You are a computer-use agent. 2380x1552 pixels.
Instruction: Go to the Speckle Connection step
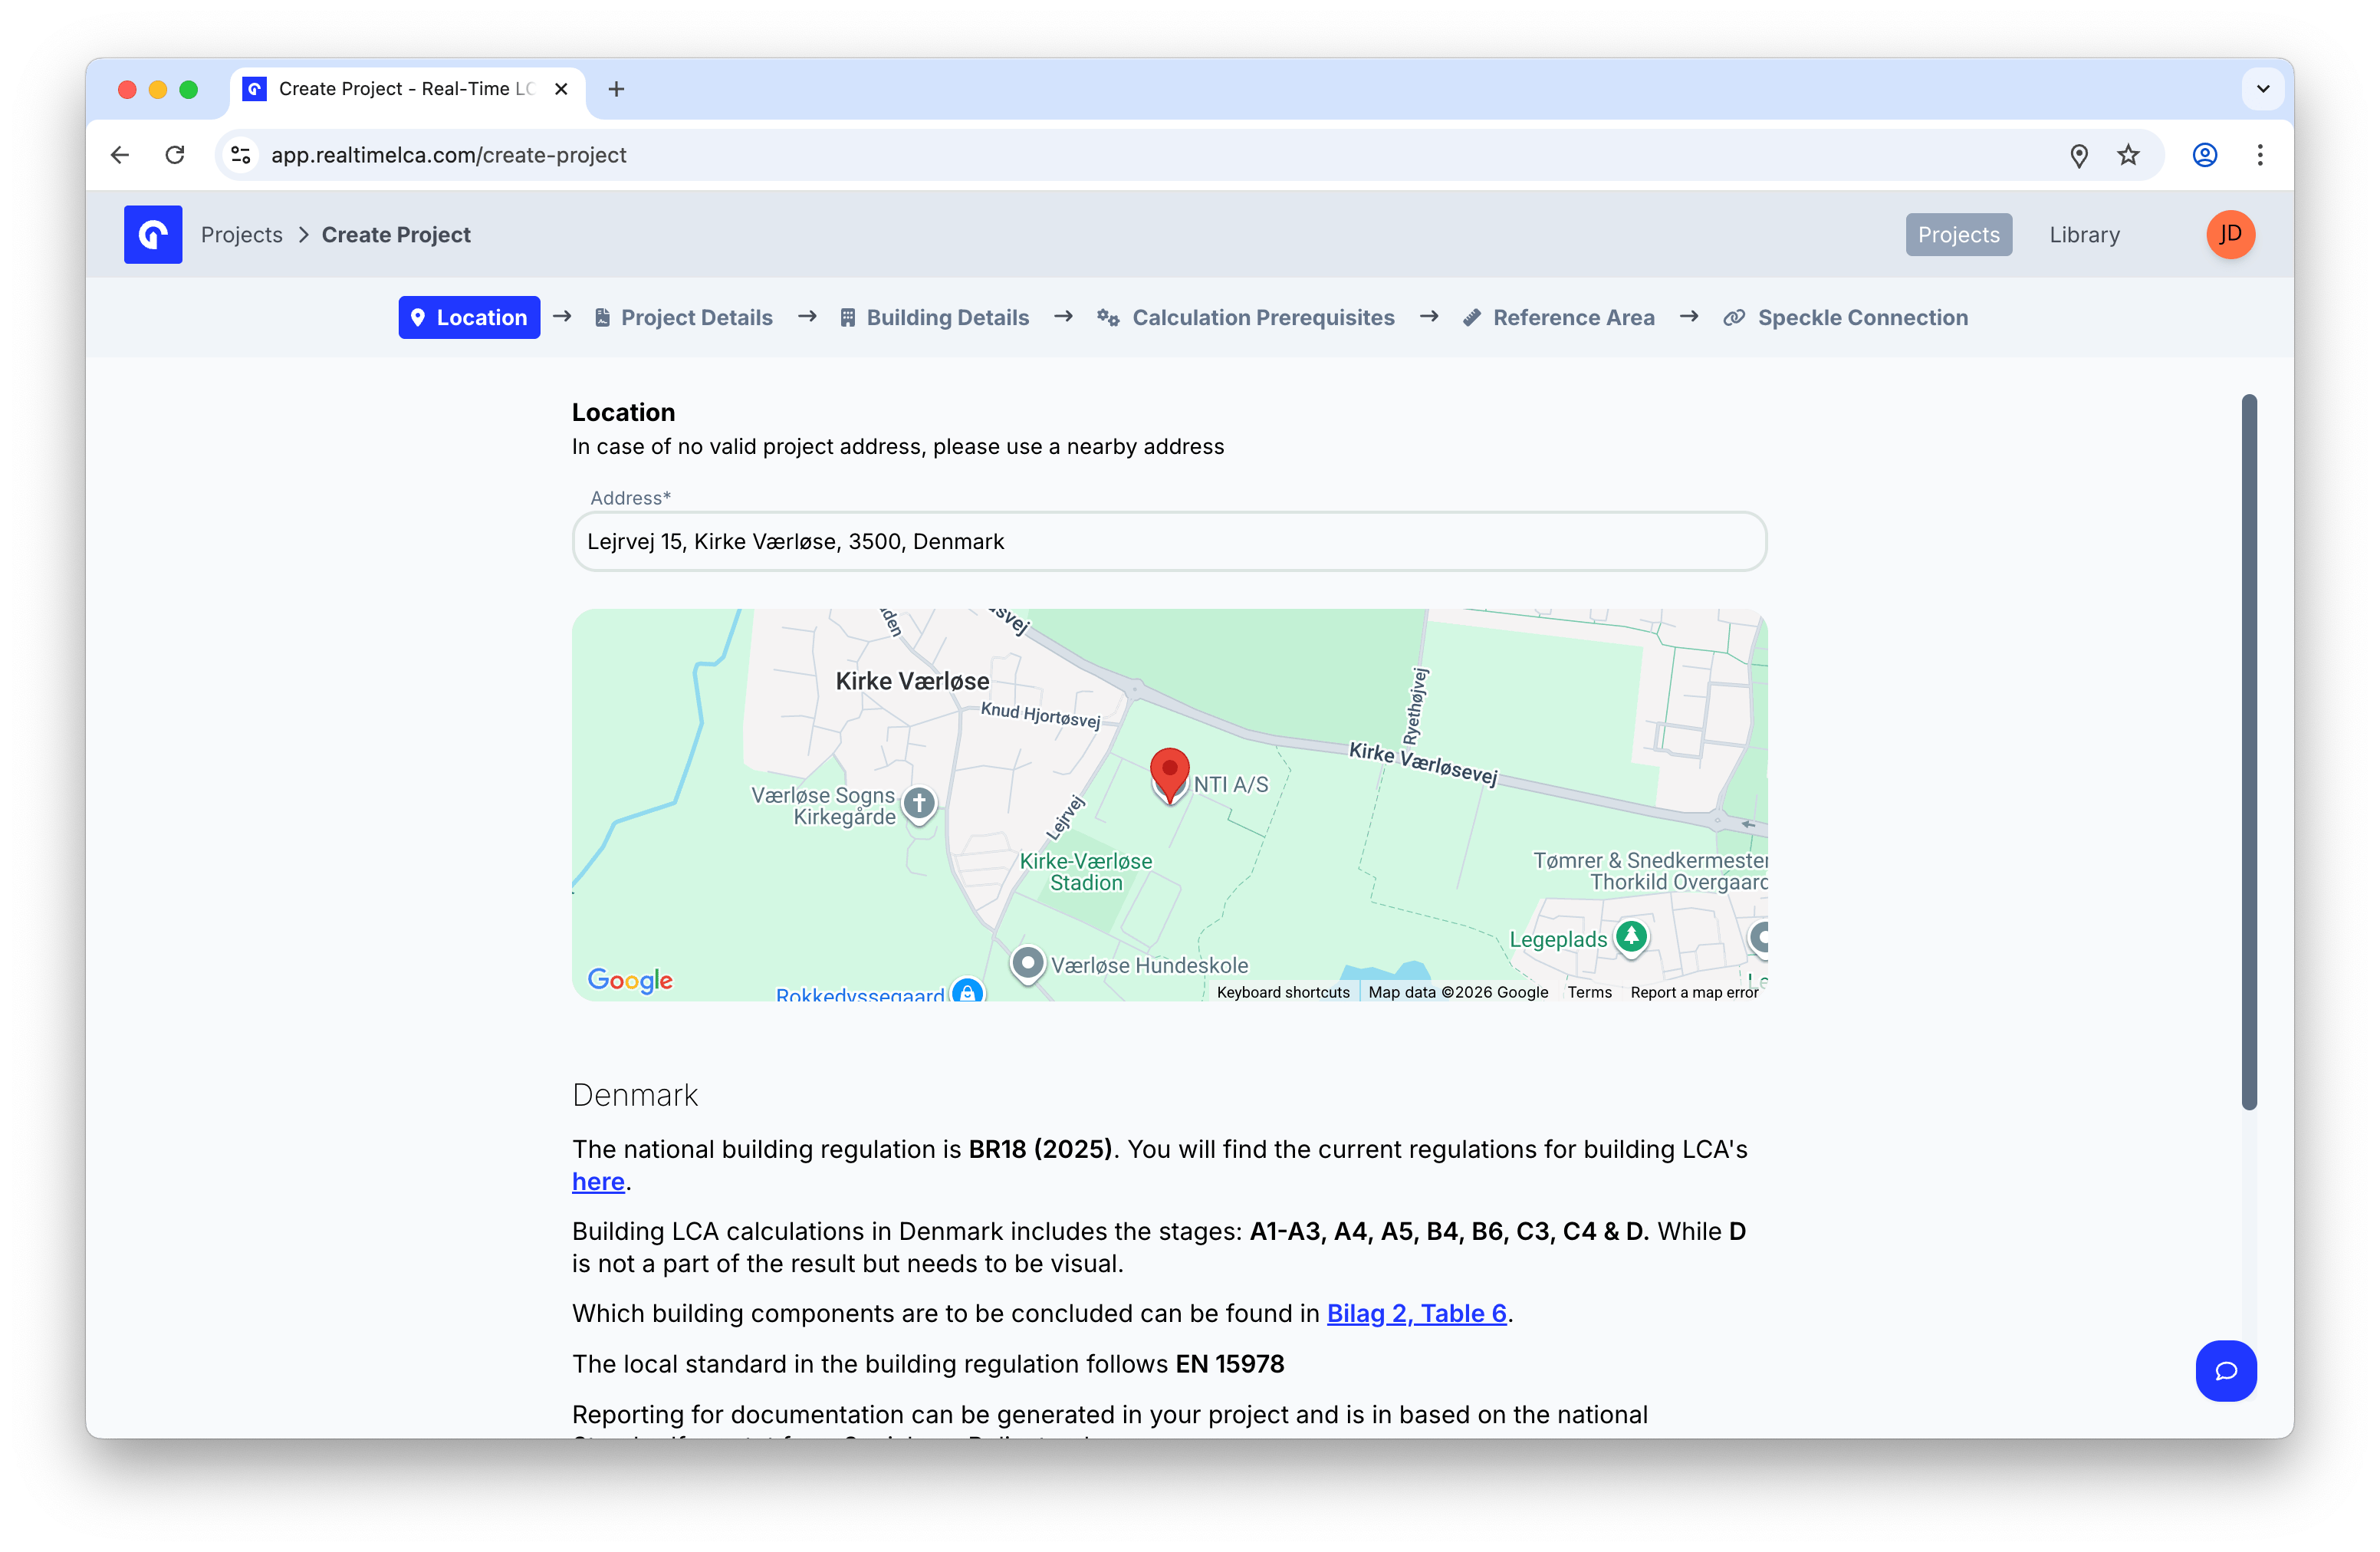[x=1845, y=317]
